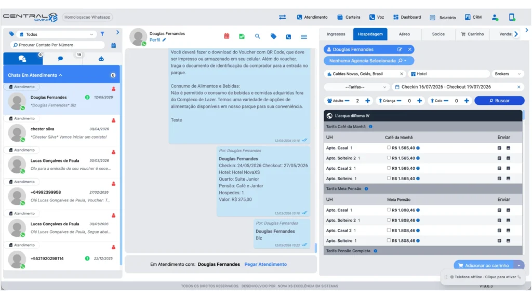Image resolution: width=532 pixels, height=299 pixels.
Task: Click the user profile icon in top bar
Action: [x=495, y=17]
